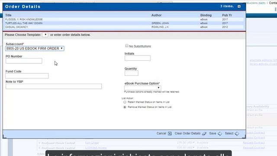Click the Cancel X icon

pos(170,133)
